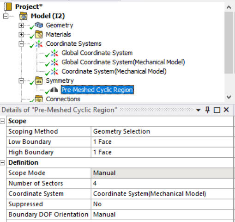The image size is (235, 222).
Task: Click the Pre-Meshed Cyclic Region icon
Action: point(54,90)
